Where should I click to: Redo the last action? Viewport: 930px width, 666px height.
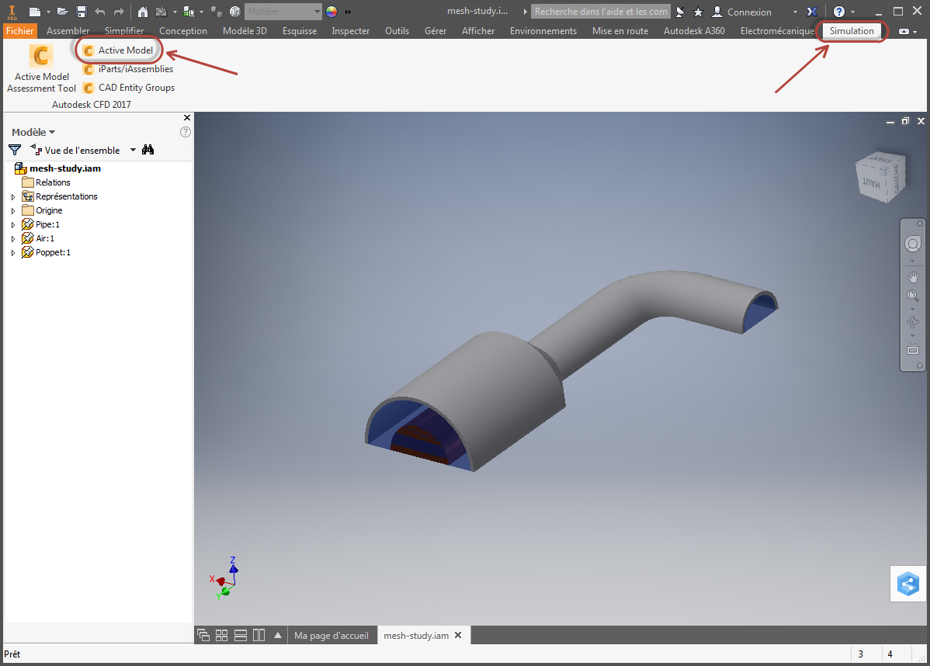click(x=119, y=12)
